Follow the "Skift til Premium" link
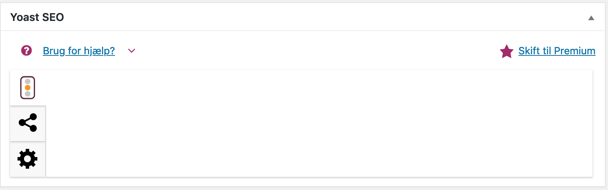 [x=557, y=51]
